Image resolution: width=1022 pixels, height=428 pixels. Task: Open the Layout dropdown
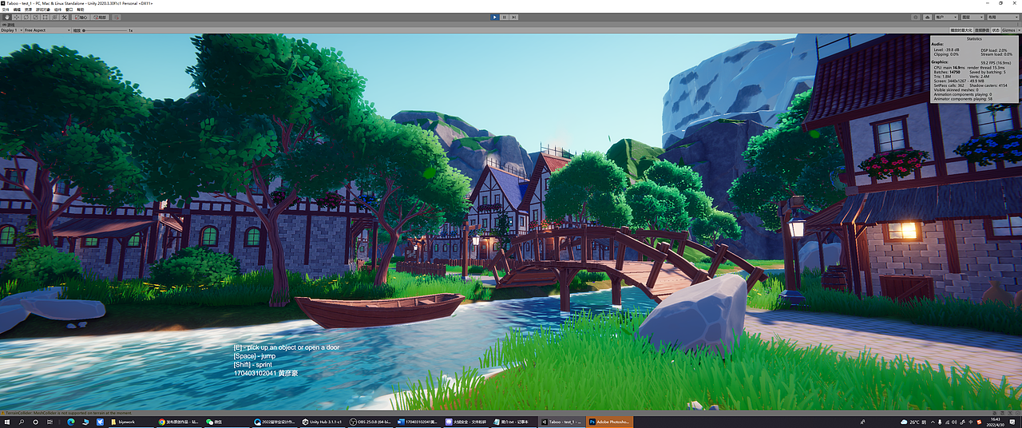coord(1003,17)
